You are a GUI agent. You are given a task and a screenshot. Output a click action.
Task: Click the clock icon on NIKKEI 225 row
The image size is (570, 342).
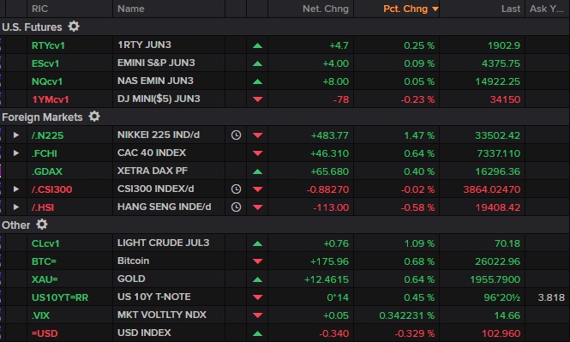click(236, 135)
